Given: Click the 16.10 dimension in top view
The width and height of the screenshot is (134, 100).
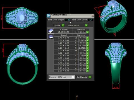Looking at the screenshot, I should [2, 17].
